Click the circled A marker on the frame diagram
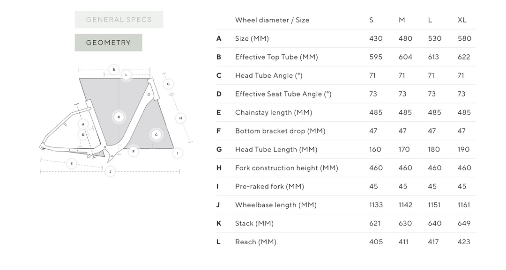506x270 pixels. (83, 124)
